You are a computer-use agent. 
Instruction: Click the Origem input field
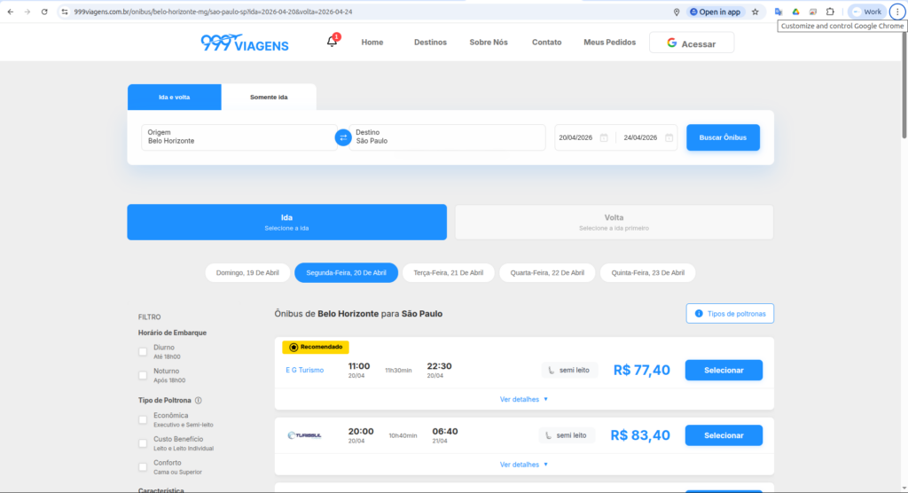237,137
